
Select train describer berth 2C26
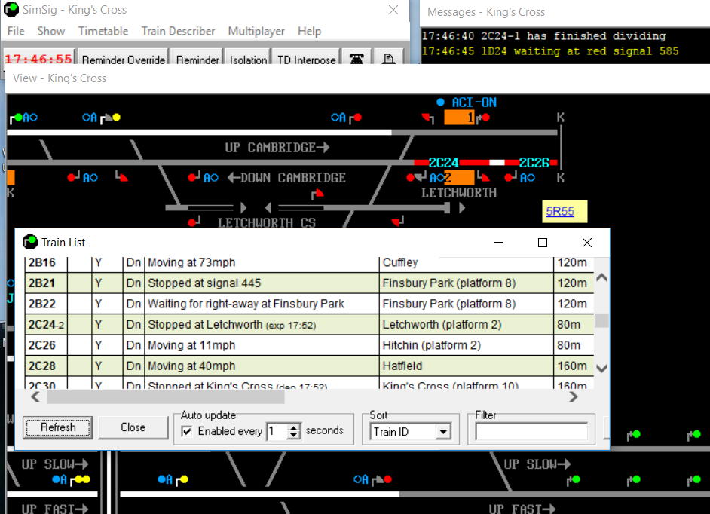534,163
